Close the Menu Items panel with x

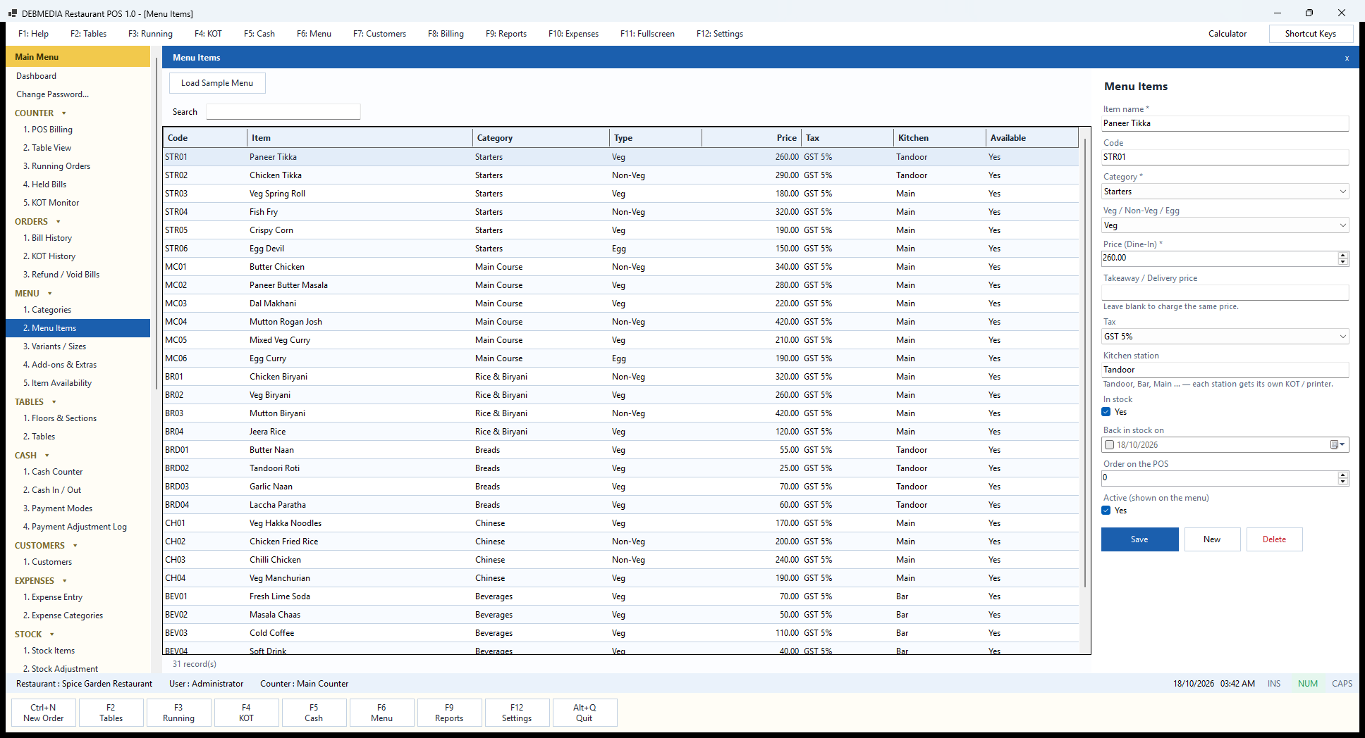pos(1347,58)
